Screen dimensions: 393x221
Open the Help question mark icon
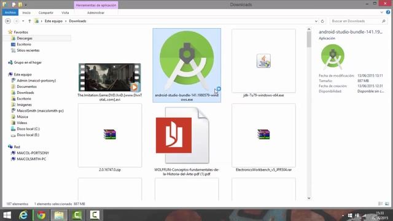coord(388,12)
